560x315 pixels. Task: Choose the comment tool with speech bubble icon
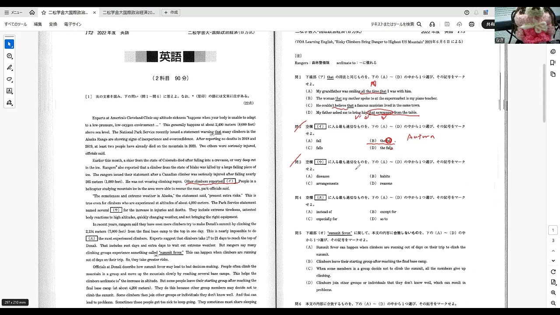coord(9,56)
